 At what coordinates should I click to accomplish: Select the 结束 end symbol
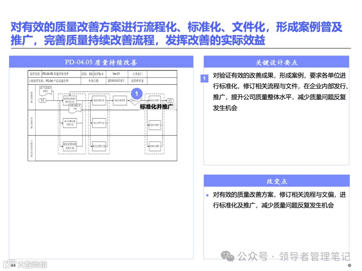click(170, 100)
